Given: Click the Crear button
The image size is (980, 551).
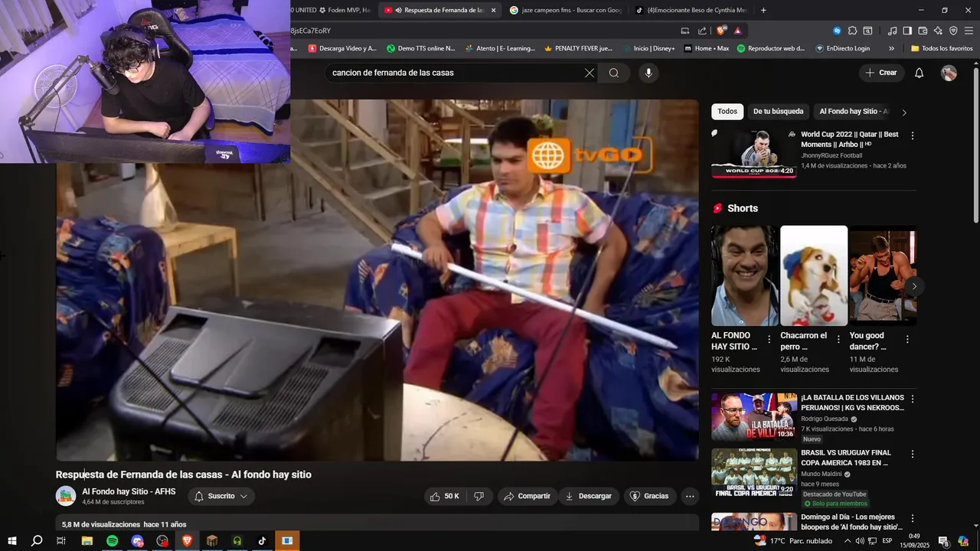Looking at the screenshot, I should (x=880, y=73).
